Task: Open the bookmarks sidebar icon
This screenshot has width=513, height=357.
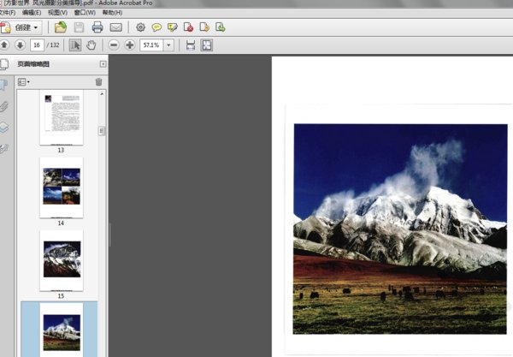Action: point(3,85)
